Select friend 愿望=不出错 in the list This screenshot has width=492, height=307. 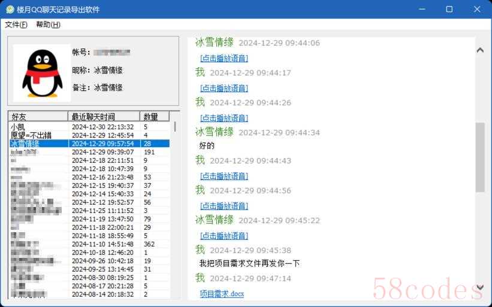[90, 135]
